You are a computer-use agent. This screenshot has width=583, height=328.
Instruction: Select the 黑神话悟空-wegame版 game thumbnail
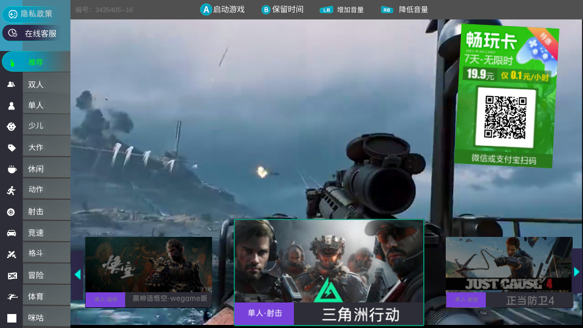tap(149, 265)
